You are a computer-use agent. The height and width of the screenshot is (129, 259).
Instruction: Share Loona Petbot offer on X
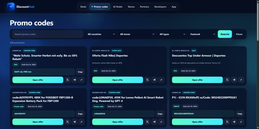click(x=147, y=122)
